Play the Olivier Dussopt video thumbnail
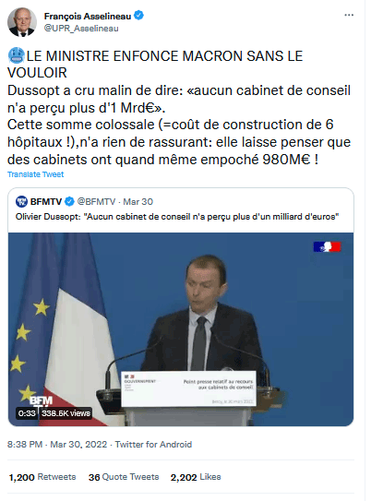The image size is (371, 501). (181, 329)
